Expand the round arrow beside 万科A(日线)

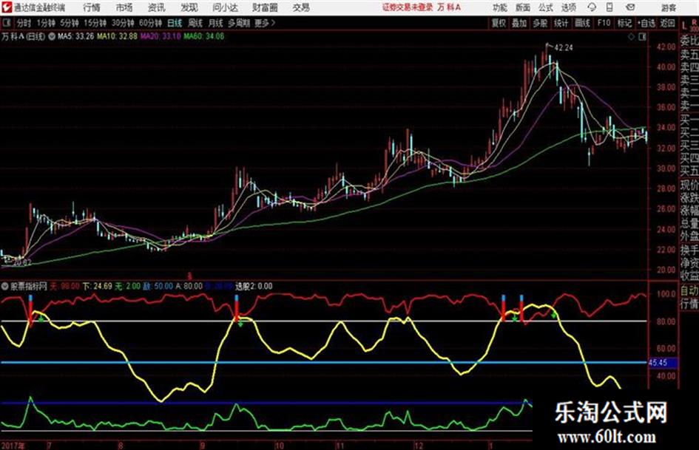tap(52, 36)
